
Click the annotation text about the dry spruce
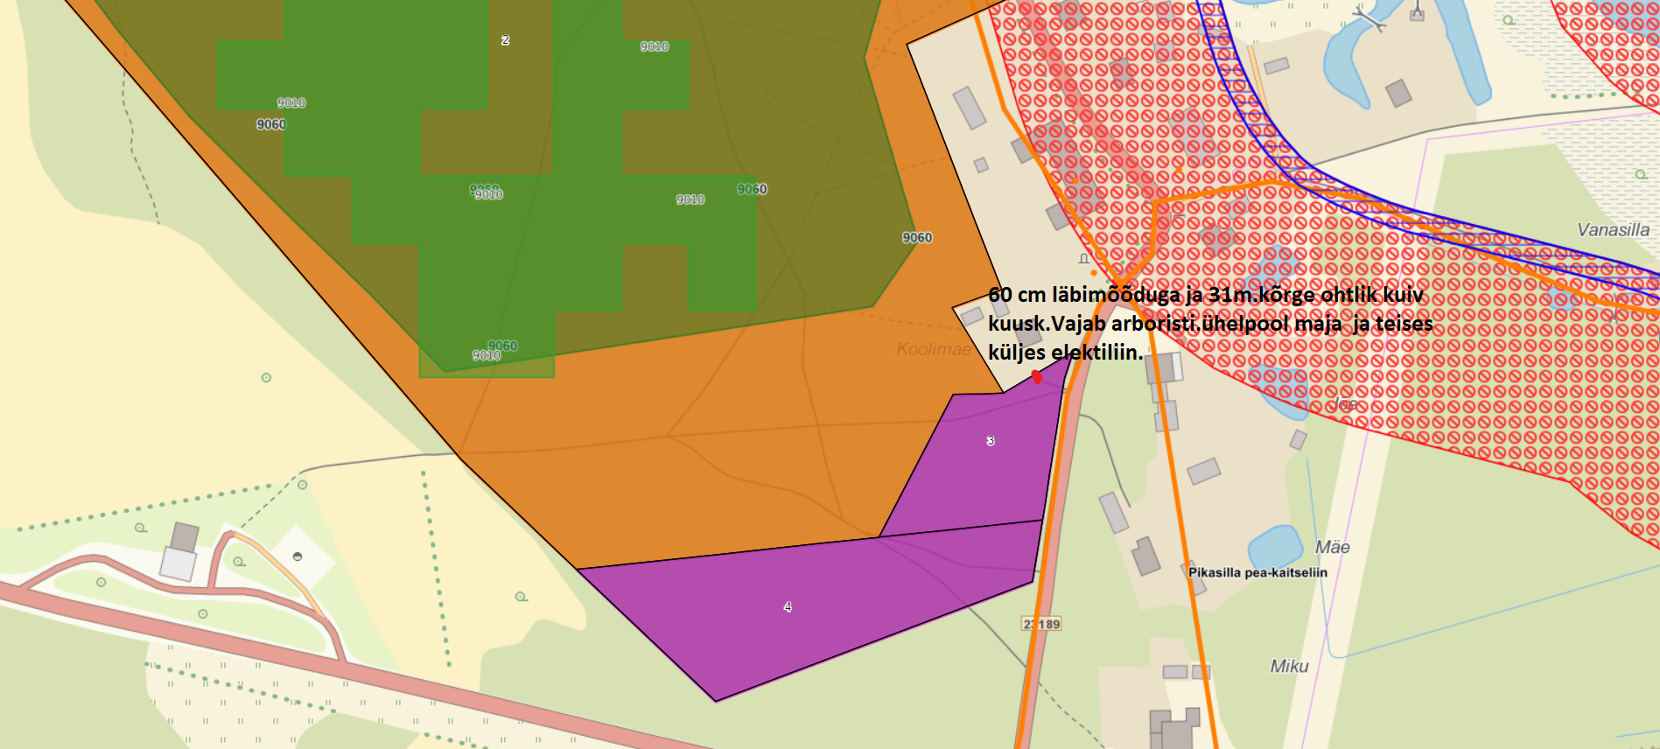tap(1208, 324)
